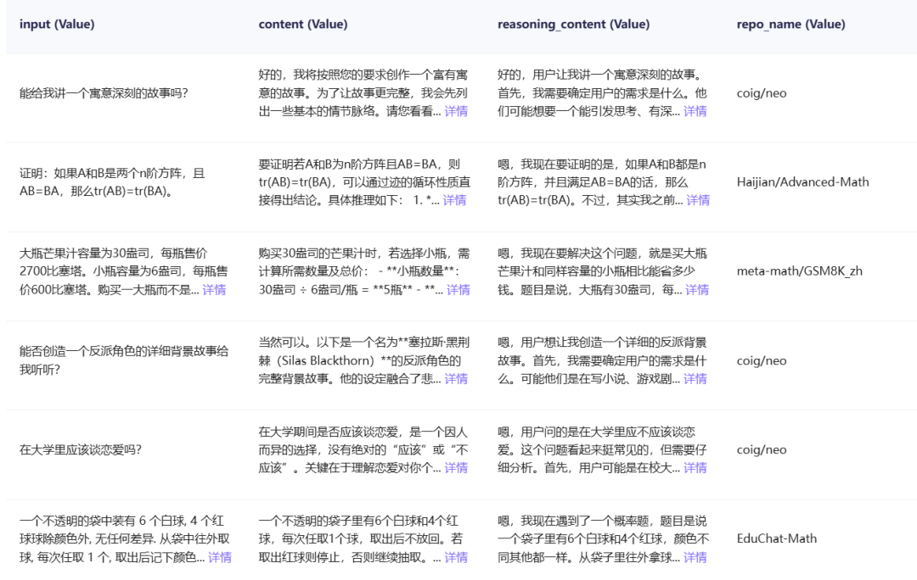Click the content (Value) column header
Screen dimensions: 917x580
(x=303, y=24)
